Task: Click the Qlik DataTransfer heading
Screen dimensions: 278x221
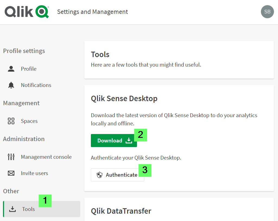Action: (120, 211)
